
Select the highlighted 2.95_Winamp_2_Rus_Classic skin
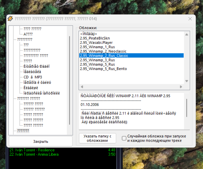click(131, 56)
